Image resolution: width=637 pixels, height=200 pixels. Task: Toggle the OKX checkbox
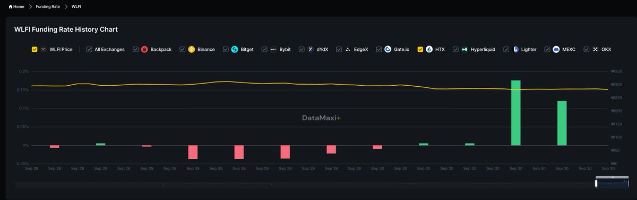coord(587,49)
